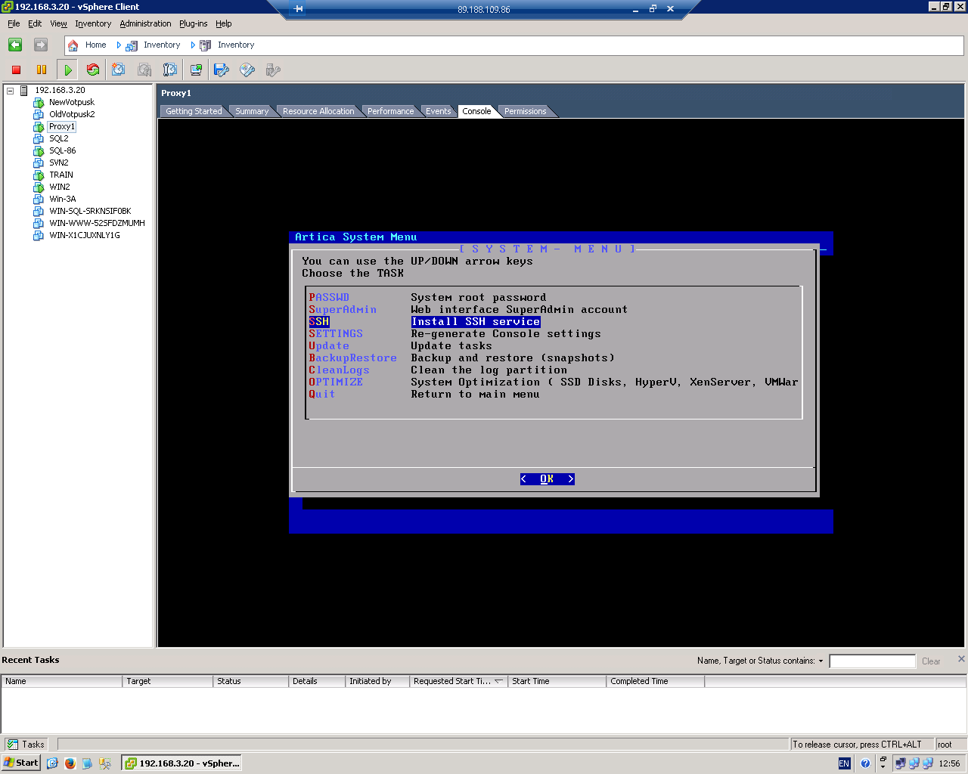Viewport: 968px width, 774px height.
Task: Select host 192.168.3.20 in inventory tree
Action: [60, 90]
